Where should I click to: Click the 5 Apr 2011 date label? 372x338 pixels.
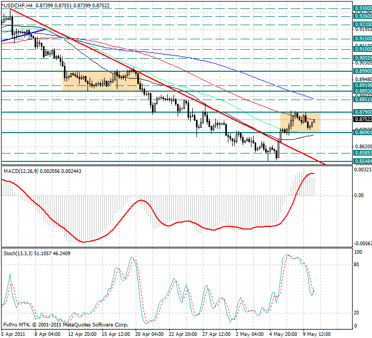pos(13,334)
